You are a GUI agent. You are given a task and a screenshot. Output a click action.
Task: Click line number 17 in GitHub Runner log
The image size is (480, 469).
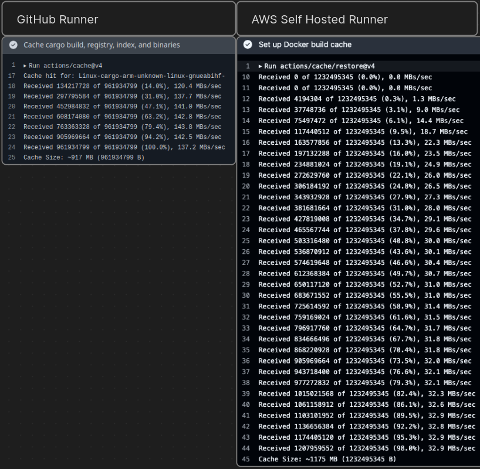(x=12, y=76)
